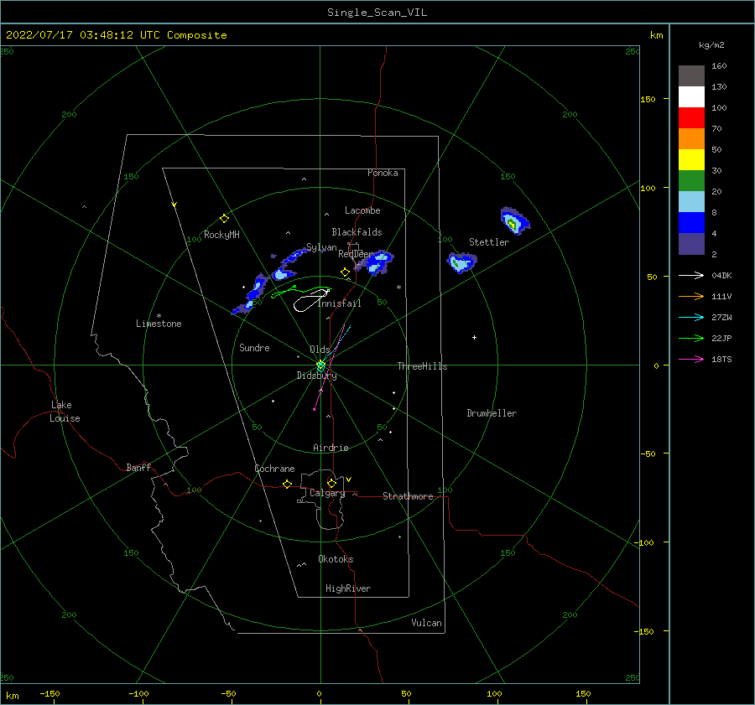Select the gray 160 kg/m2 color swatch

tap(691, 76)
